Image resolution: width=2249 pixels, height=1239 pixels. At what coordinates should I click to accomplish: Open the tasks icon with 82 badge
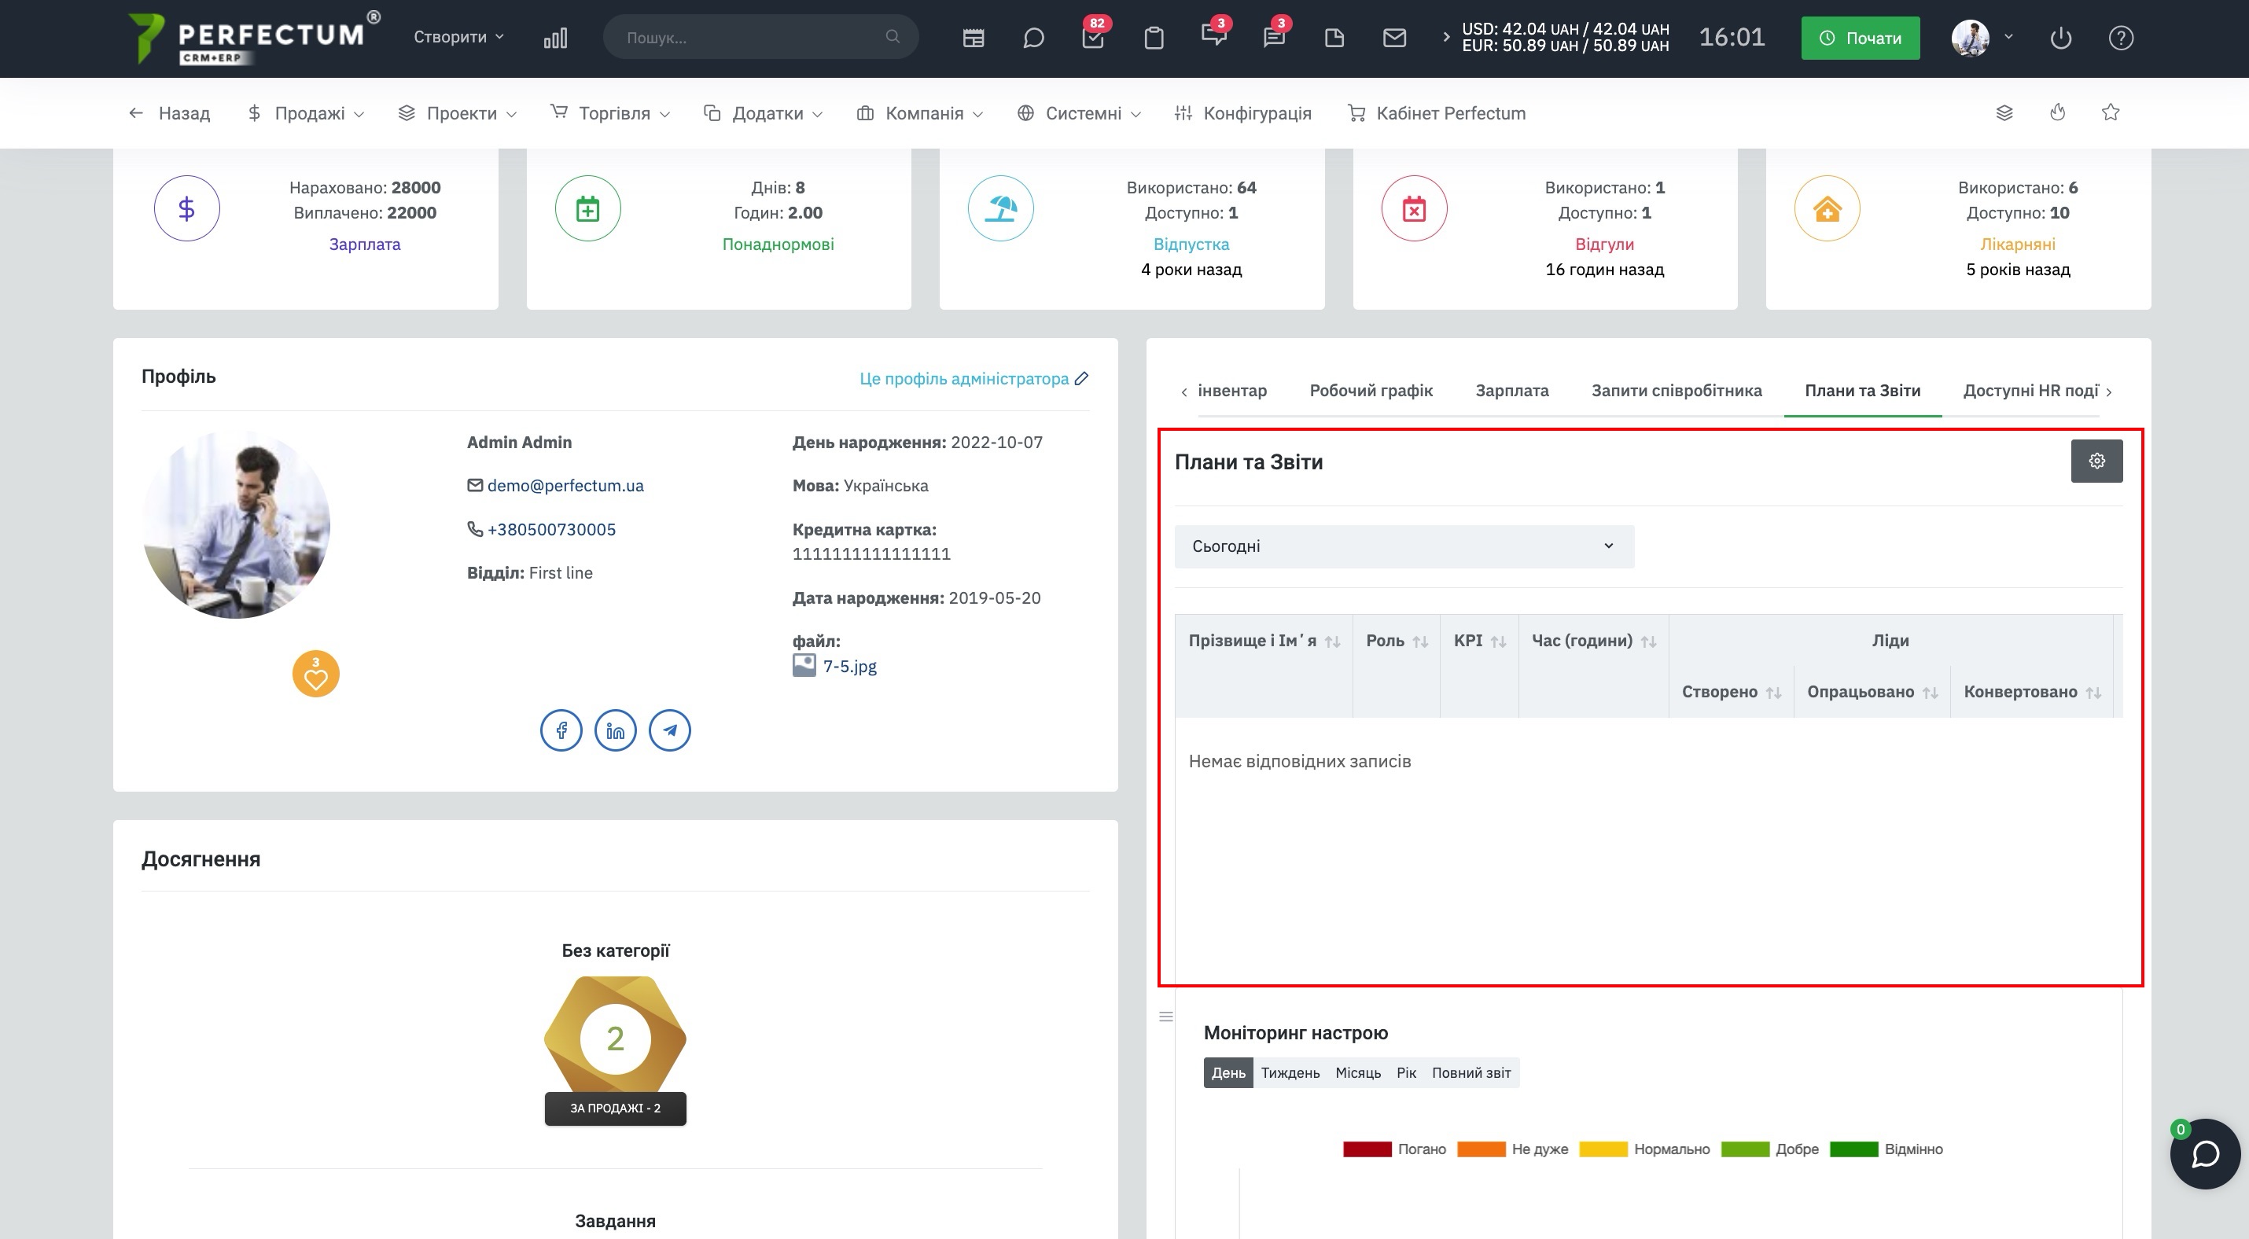tap(1093, 38)
